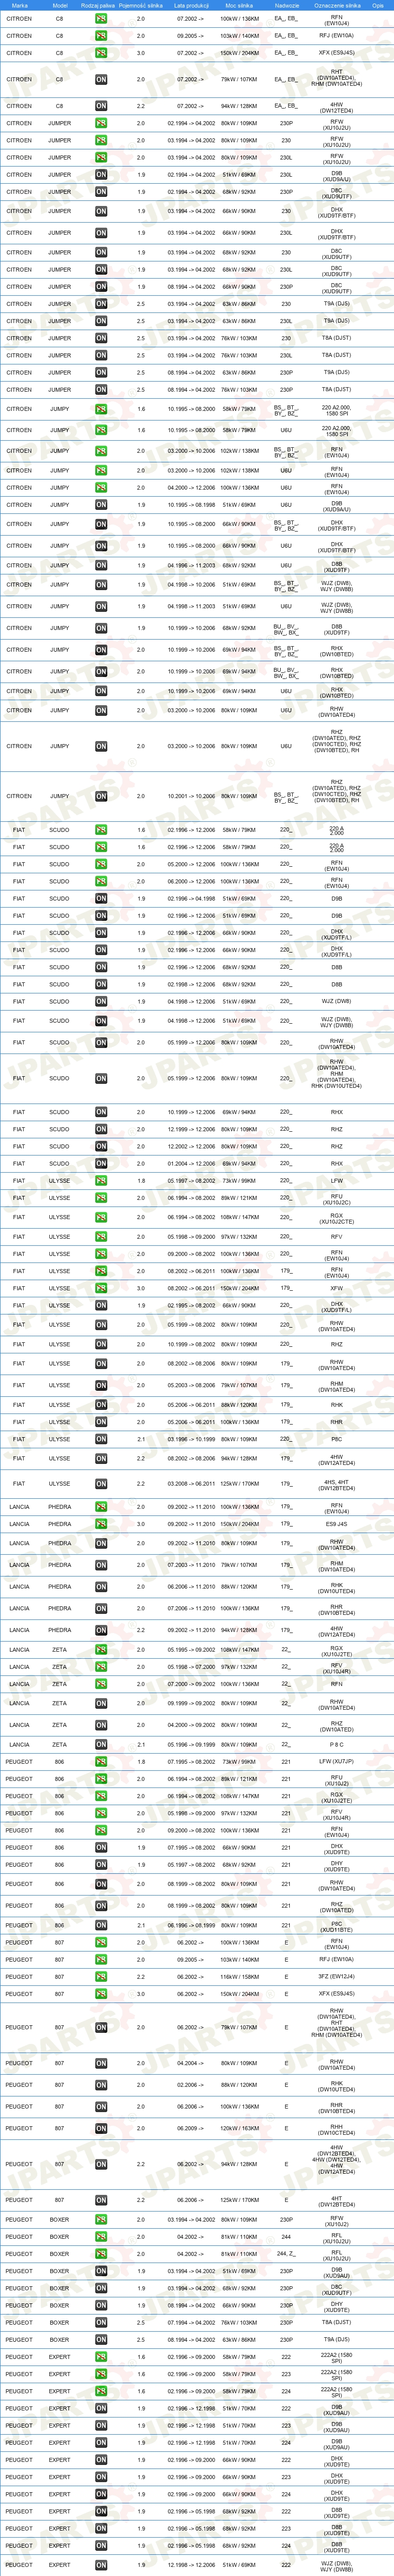Viewport: 394px width, 2576px height.
Task: Click petrol icon in Fiat Ulysse 3.0 XFW row
Action: click(101, 1288)
